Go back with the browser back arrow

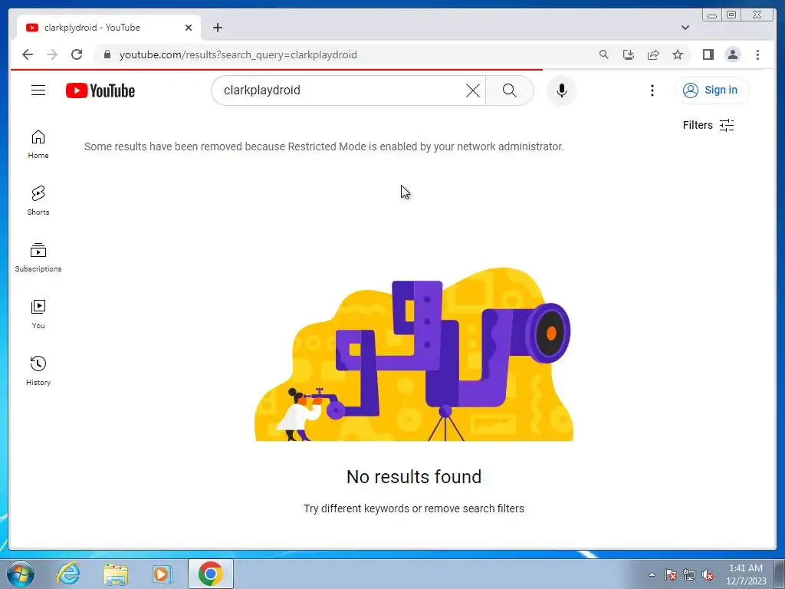(28, 54)
